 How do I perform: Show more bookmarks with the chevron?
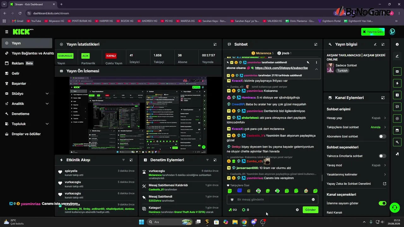click(396, 21)
